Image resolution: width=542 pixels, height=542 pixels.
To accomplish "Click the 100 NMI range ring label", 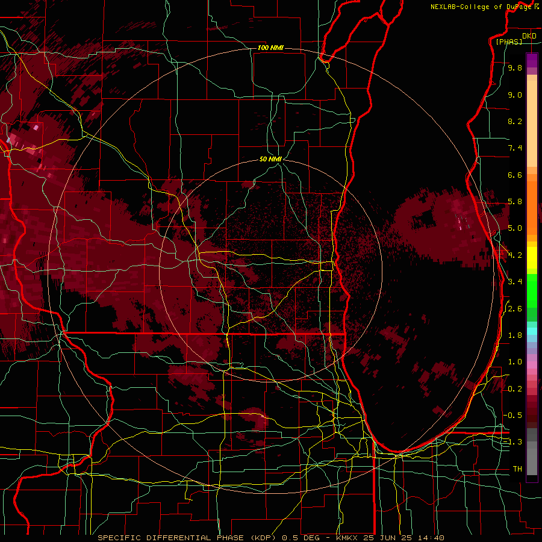I will pos(270,48).
